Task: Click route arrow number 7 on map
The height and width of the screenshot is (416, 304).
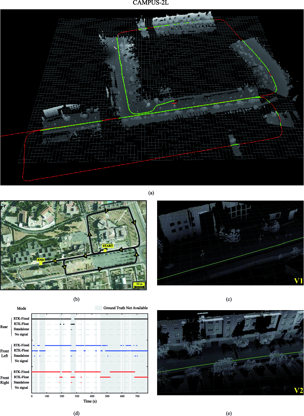Action: (x=100, y=269)
